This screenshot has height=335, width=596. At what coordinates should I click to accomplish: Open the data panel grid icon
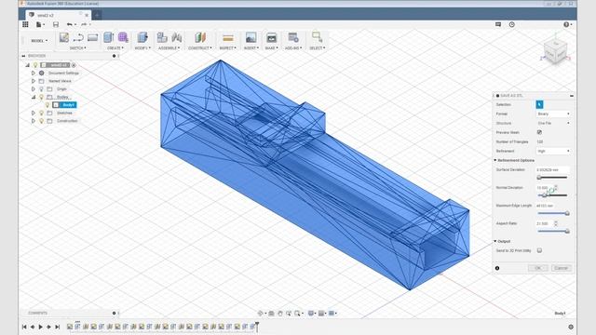click(25, 24)
